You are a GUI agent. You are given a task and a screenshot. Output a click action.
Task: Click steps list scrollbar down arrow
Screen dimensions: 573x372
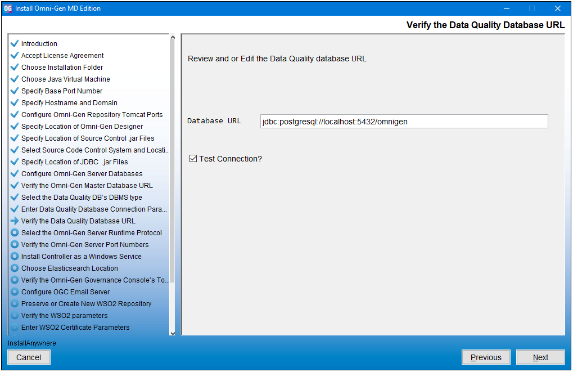tap(173, 333)
